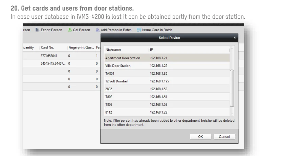Select card number 3774653041 cell
Viewport: 283px width, 156px height.
(49, 56)
